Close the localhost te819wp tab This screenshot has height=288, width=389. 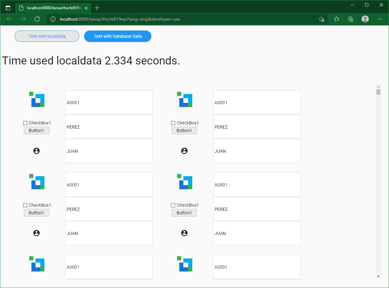(x=86, y=8)
